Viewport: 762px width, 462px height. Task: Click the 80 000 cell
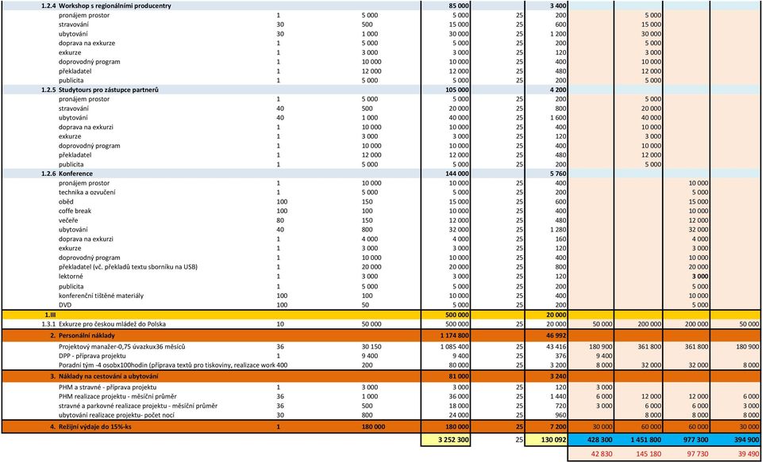(458, 365)
